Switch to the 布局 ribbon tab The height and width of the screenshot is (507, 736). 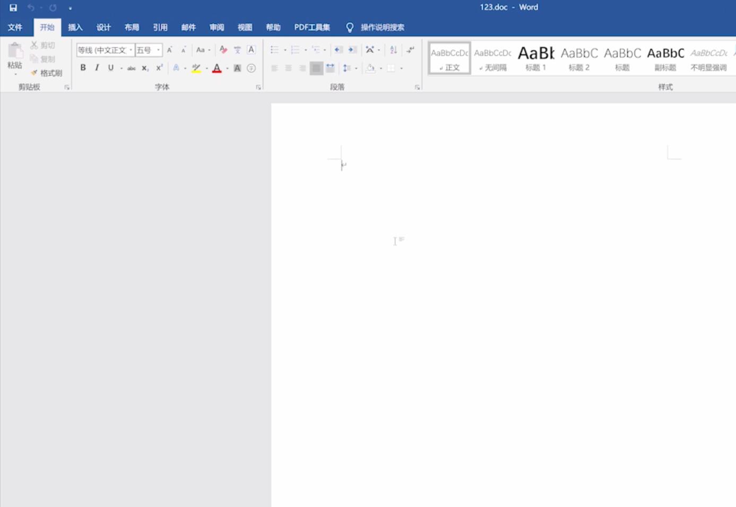tap(132, 27)
